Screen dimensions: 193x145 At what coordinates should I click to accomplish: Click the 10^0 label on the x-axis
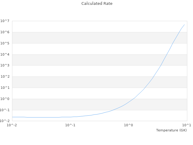tap(129, 125)
